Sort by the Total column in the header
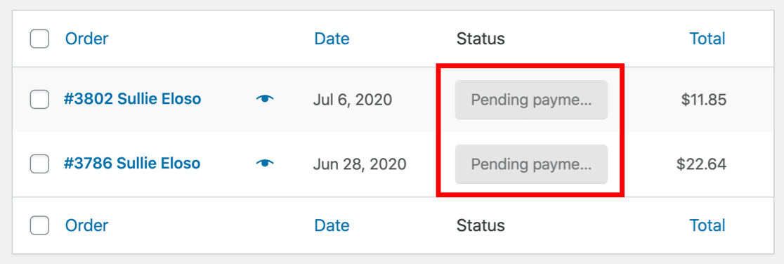Viewport: 784px width, 264px height. (707, 39)
